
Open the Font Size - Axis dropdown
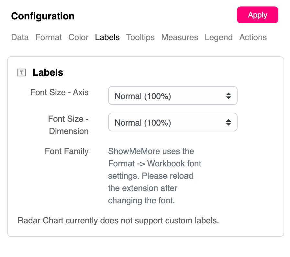point(173,96)
